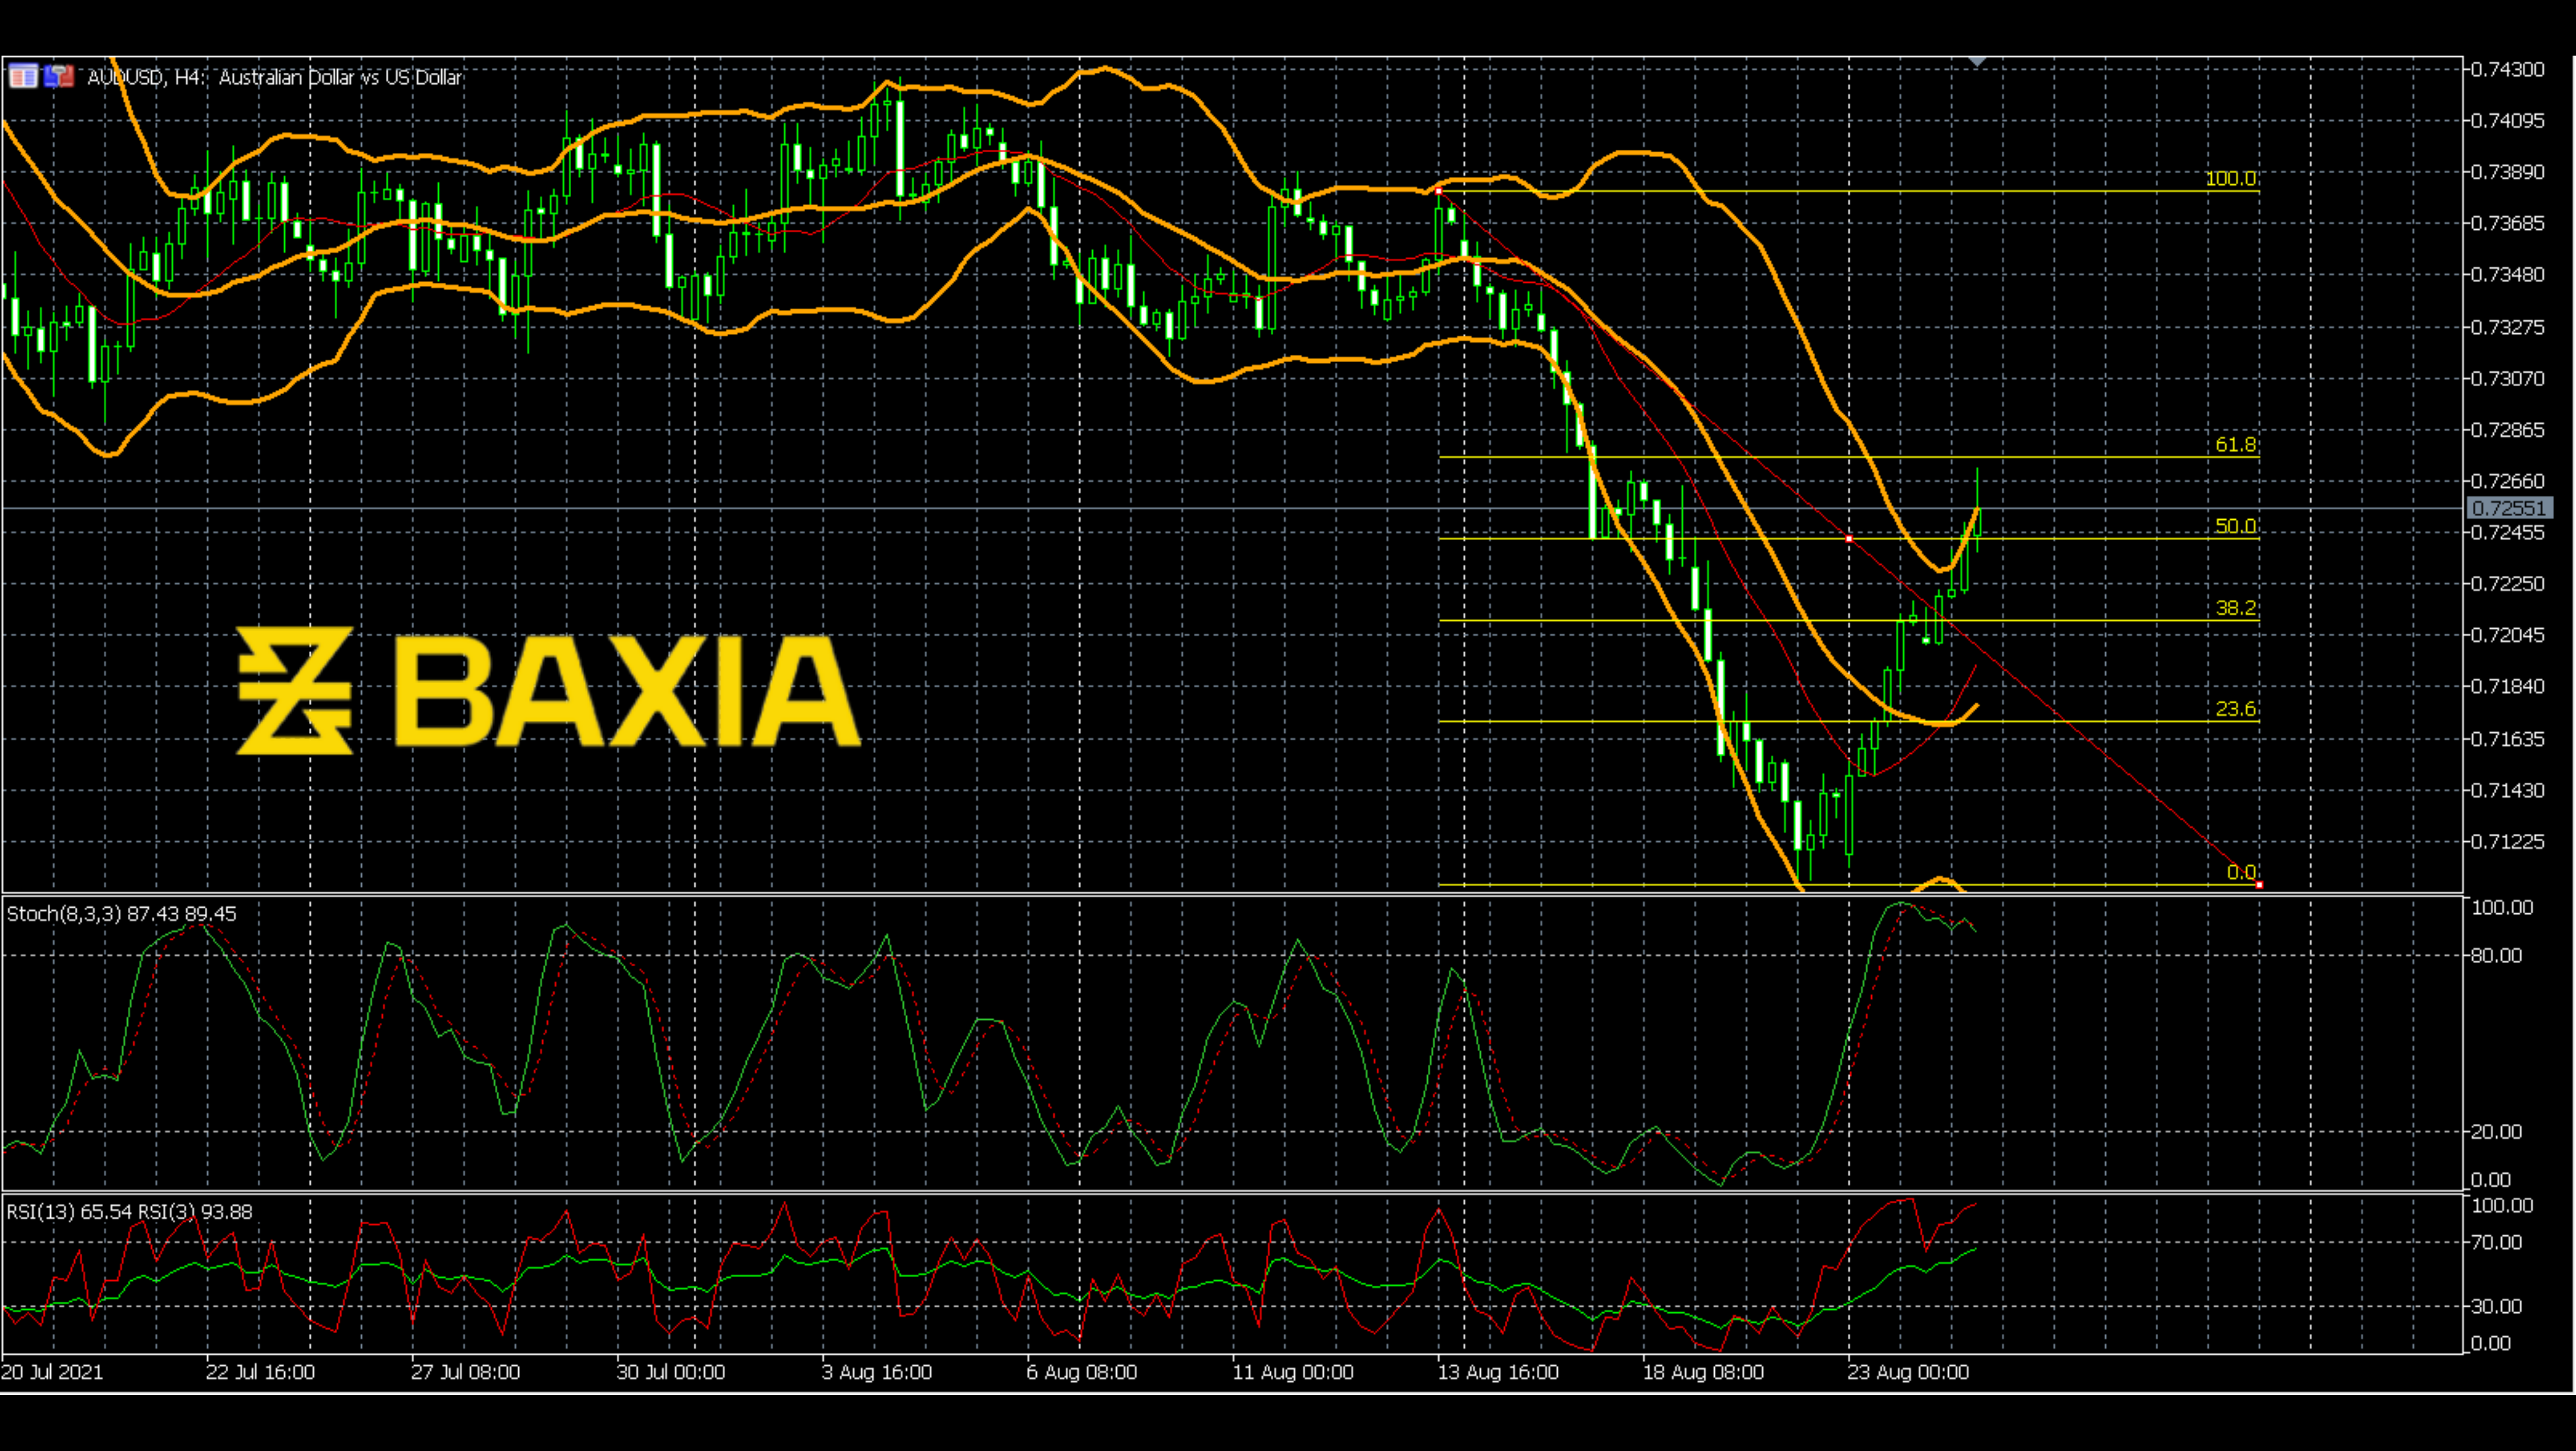Click the 30 Jul 00:00 time label

click(671, 1372)
